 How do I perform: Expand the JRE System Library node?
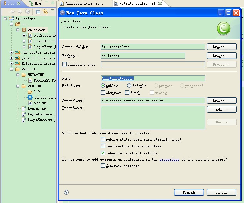point(11,52)
